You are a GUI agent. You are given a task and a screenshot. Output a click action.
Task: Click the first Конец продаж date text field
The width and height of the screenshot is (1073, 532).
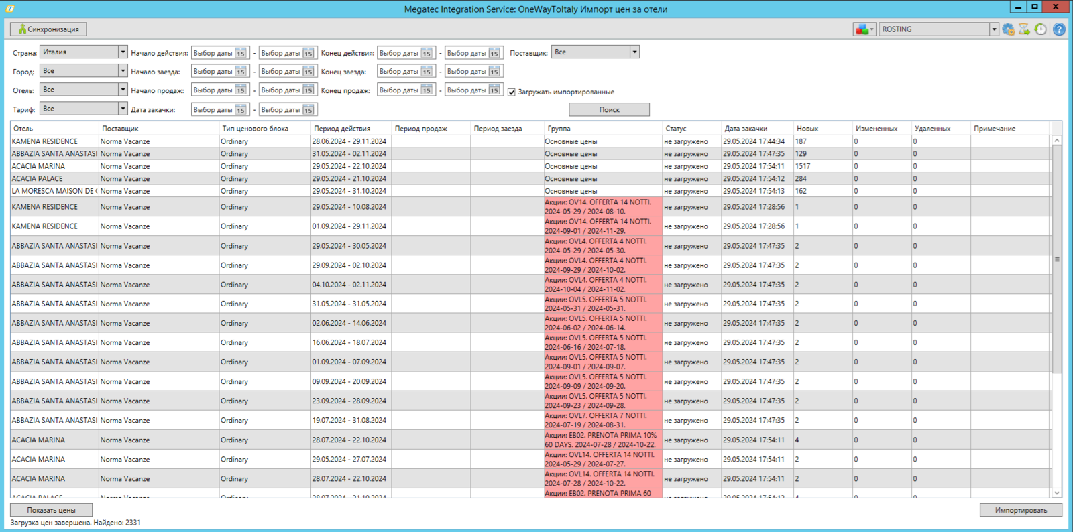pos(398,90)
